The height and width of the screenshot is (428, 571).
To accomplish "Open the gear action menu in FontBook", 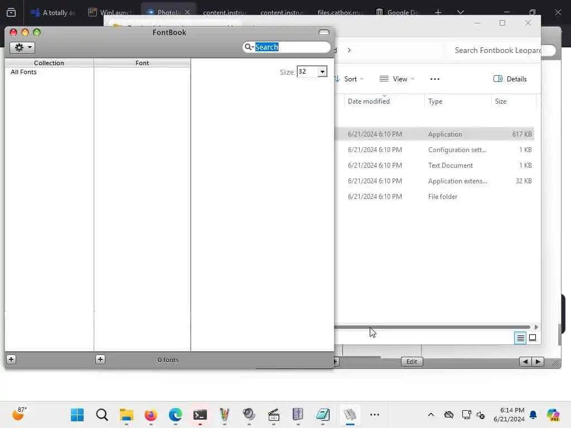I will click(x=22, y=47).
